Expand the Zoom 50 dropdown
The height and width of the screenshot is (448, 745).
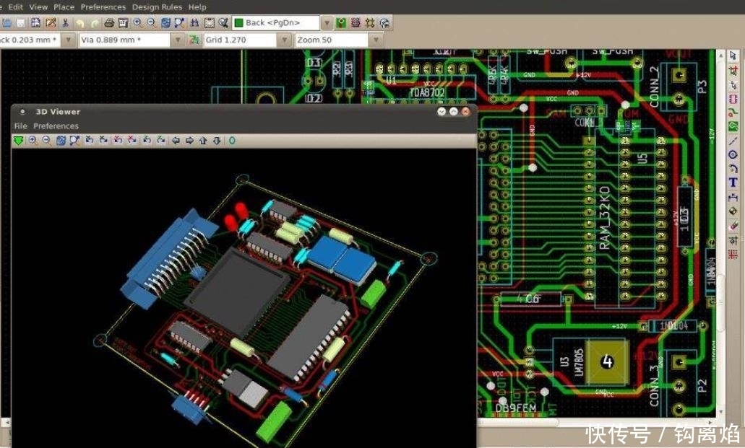tap(376, 40)
